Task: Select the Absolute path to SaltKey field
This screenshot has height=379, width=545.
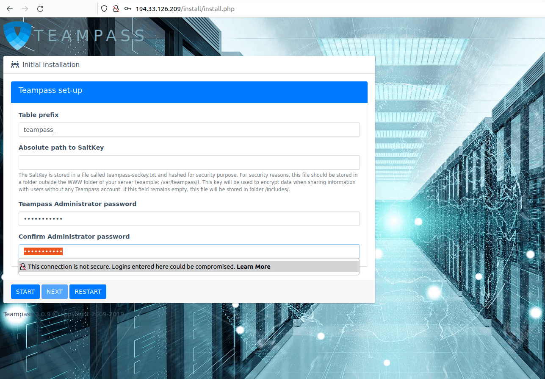Action: pos(189,162)
